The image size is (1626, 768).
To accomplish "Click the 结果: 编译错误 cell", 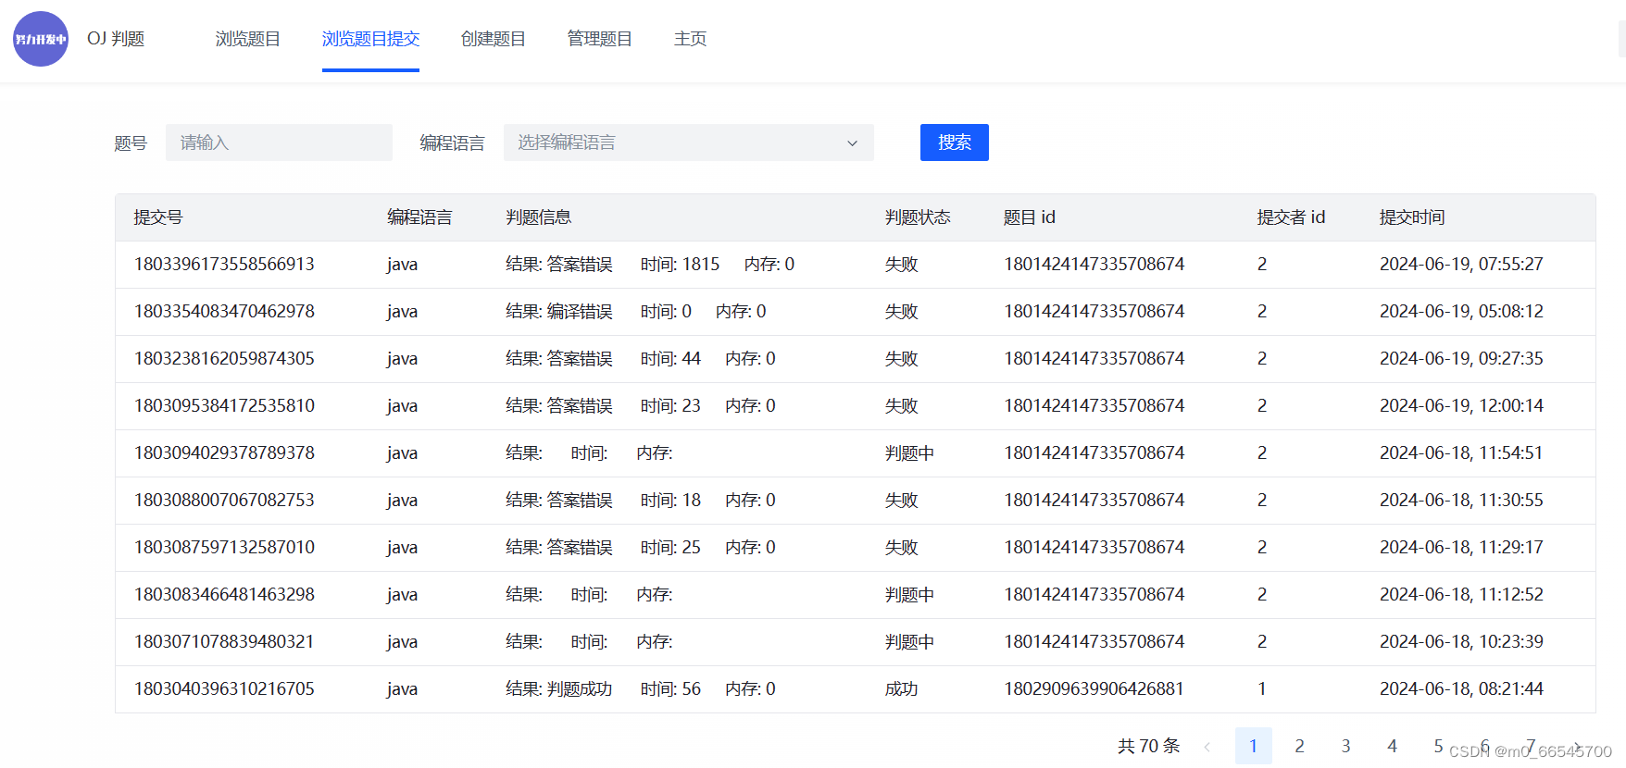I will point(559,312).
